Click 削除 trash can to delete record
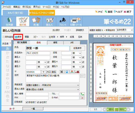This screenshot has height=113, width=135. [52, 37]
